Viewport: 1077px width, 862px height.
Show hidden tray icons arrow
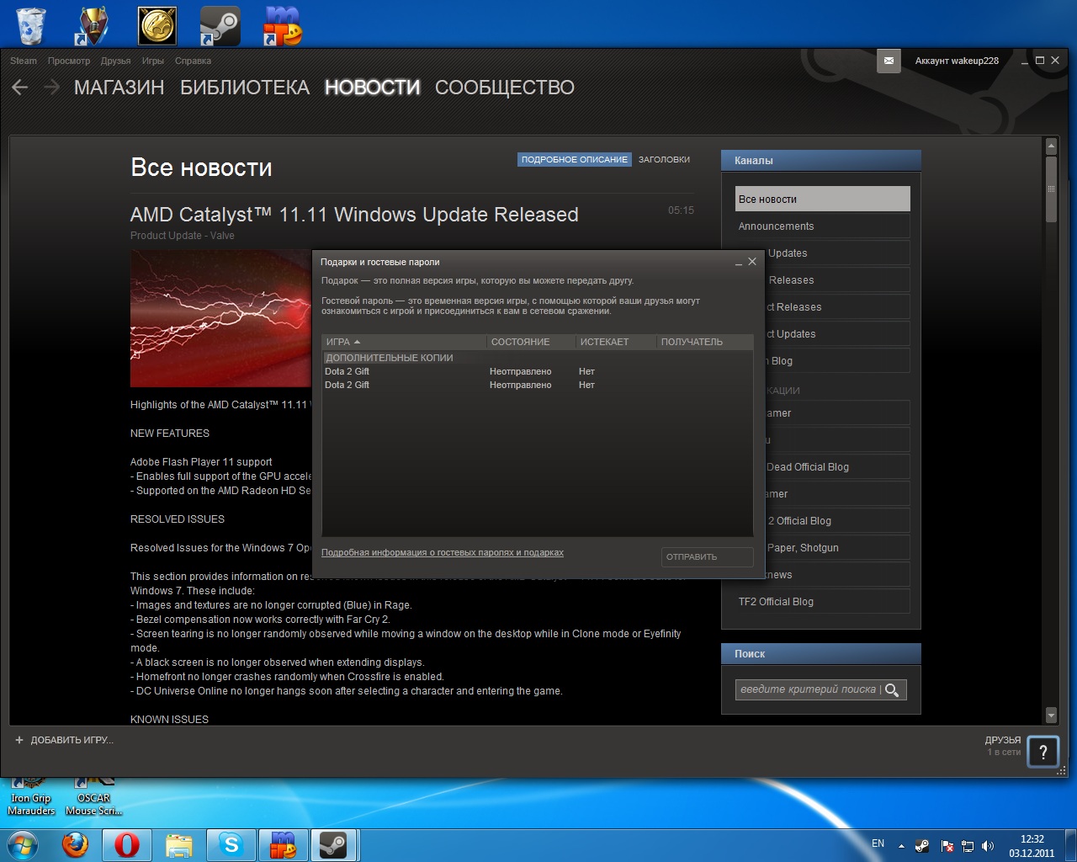click(901, 846)
